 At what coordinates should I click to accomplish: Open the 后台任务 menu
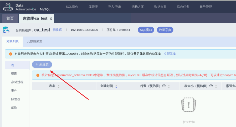tap(183, 7)
